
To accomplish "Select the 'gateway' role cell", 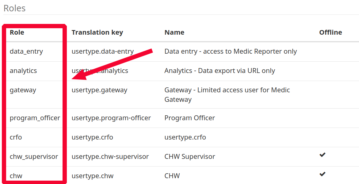I will [x=23, y=90].
